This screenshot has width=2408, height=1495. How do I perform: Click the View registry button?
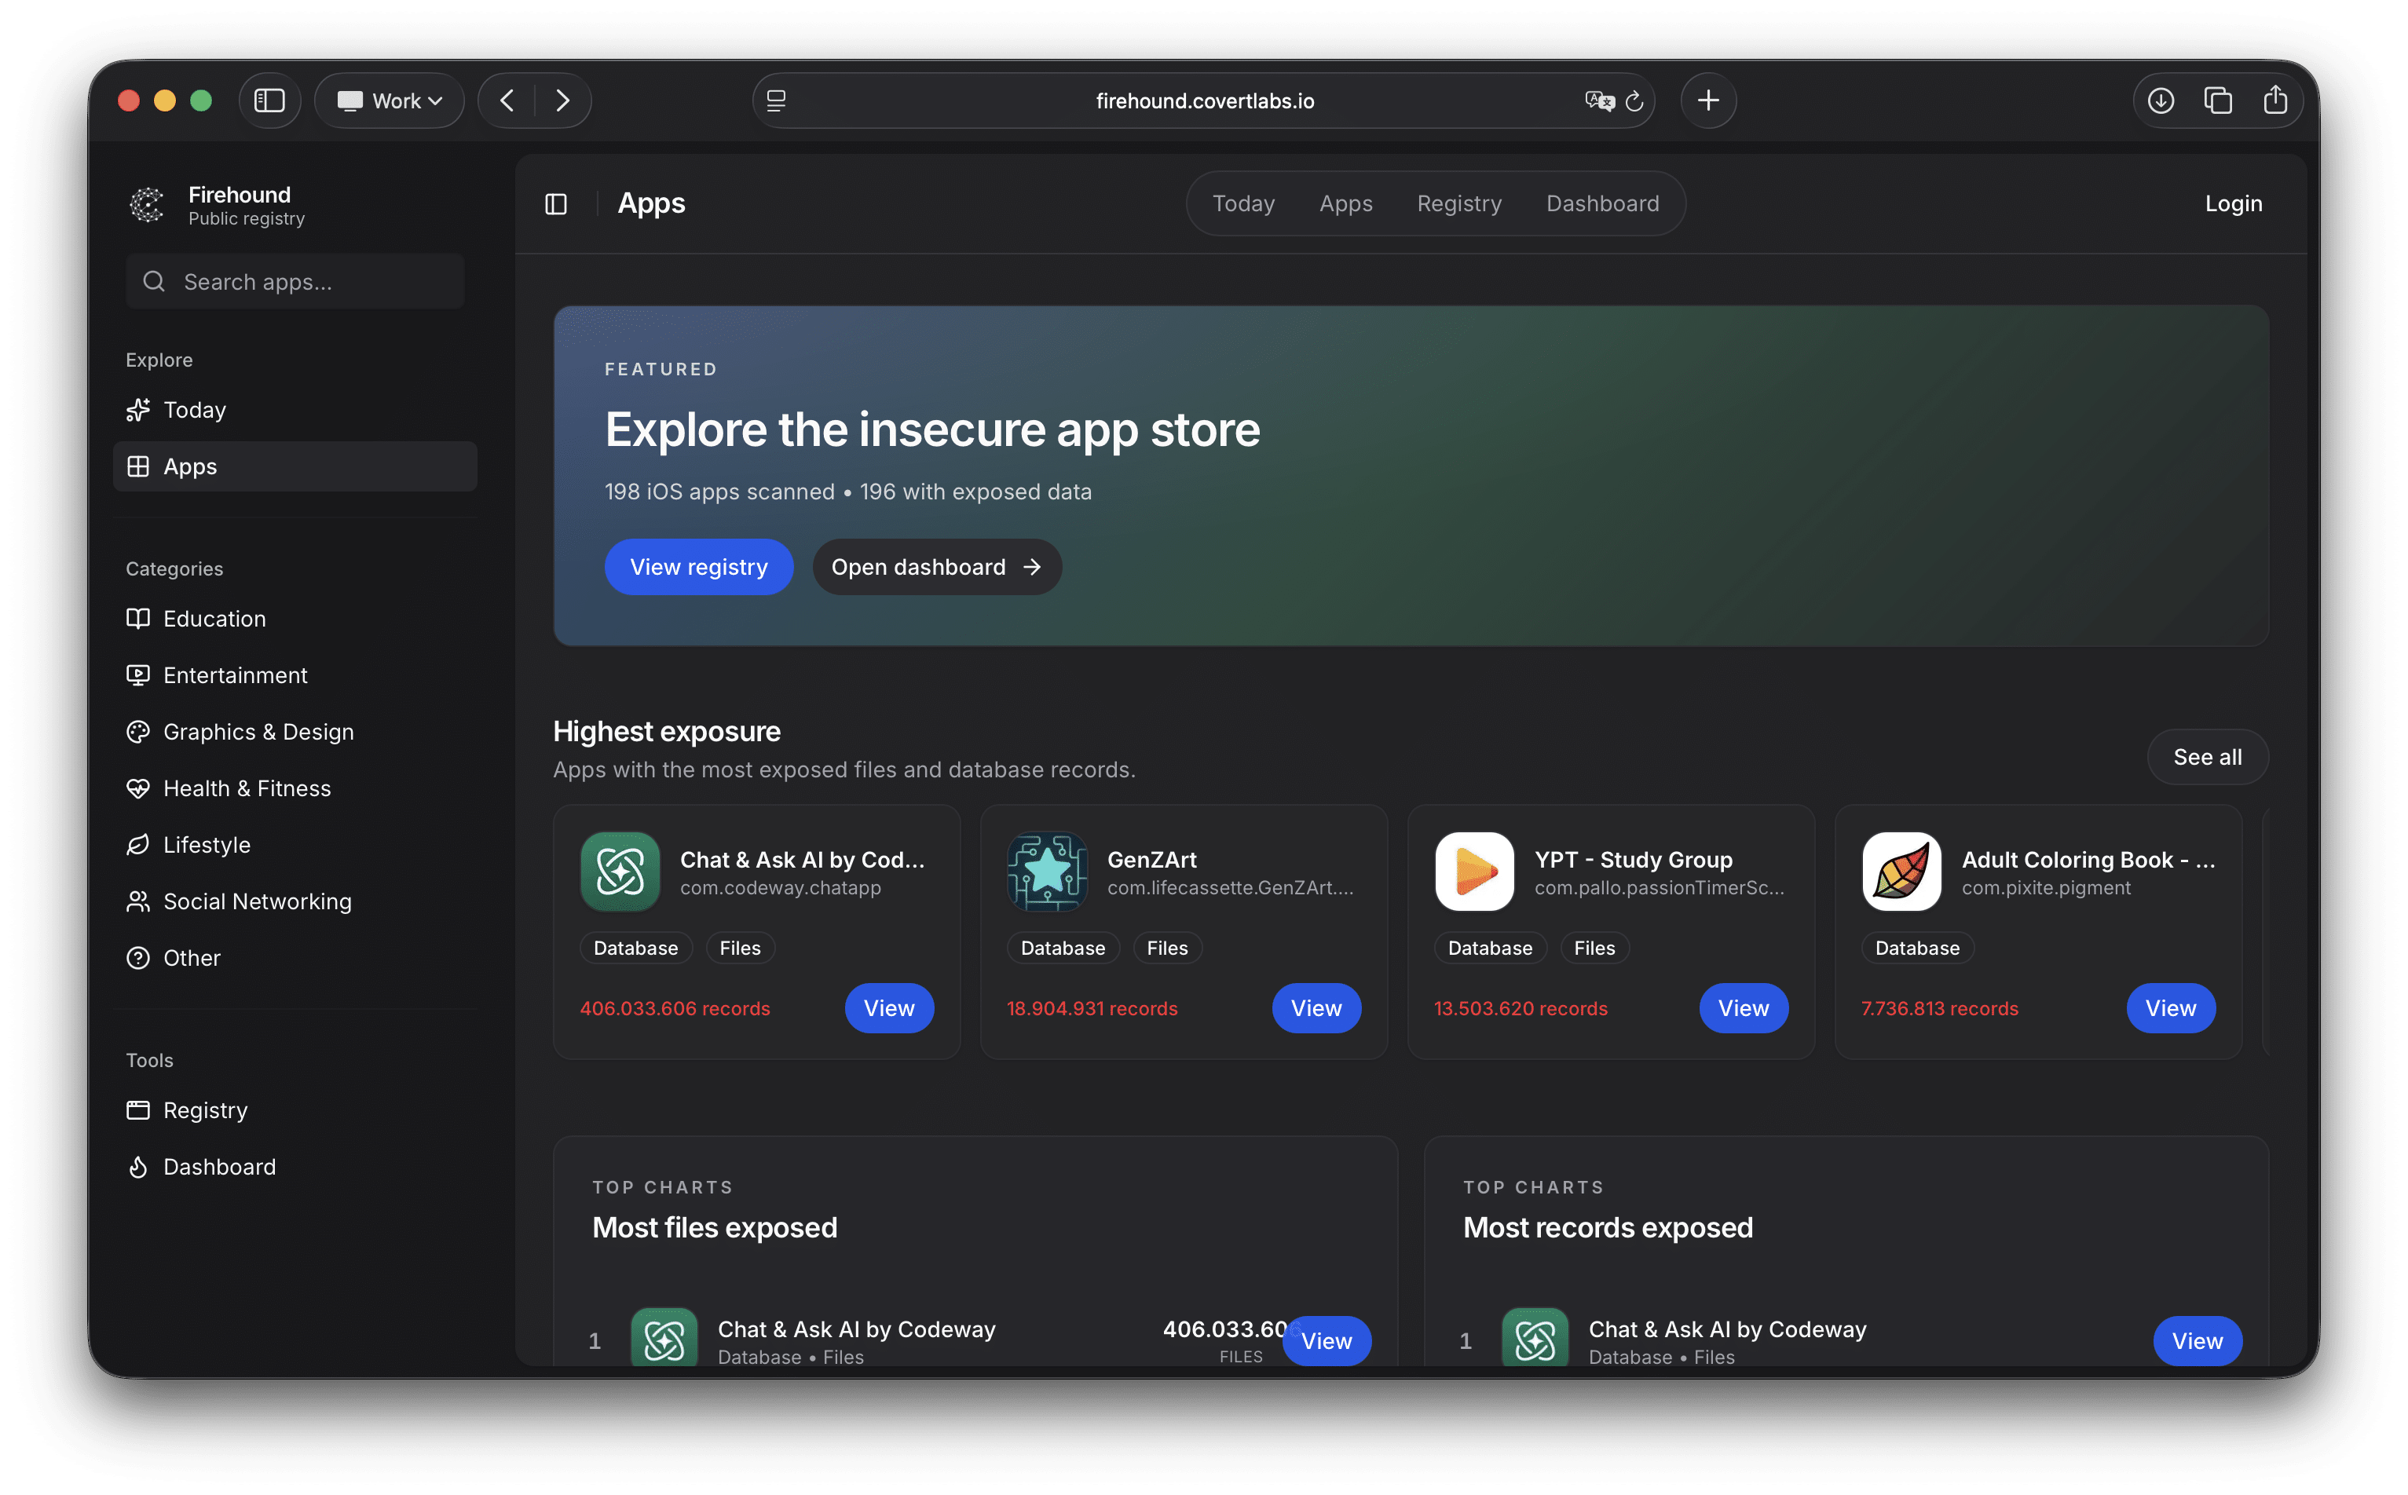point(698,567)
